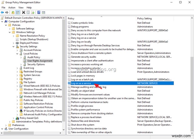Sort by the Policy column header
This screenshot has height=139, width=194.
pyautogui.click(x=102, y=19)
